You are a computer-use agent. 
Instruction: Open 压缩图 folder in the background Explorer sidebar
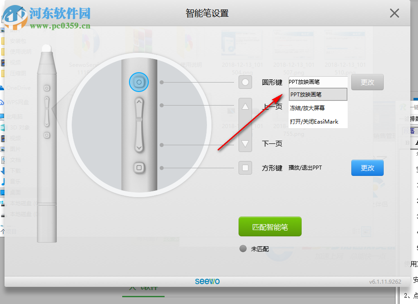(18, 73)
